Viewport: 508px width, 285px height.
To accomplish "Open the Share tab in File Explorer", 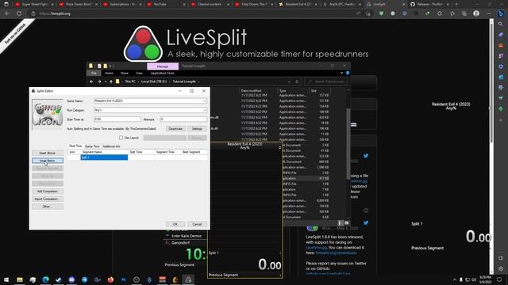I will click(125, 74).
